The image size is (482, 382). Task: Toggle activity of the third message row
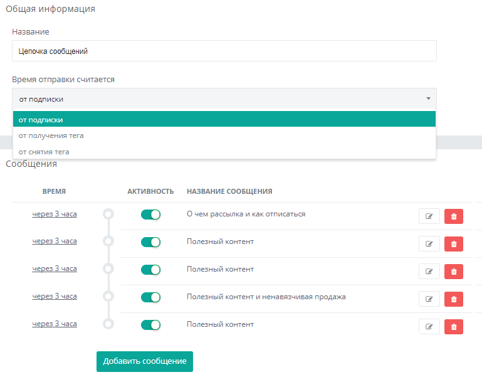150,270
